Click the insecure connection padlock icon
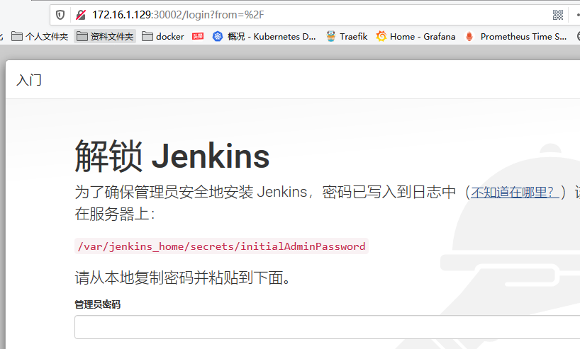This screenshot has height=349, width=580. 81,15
